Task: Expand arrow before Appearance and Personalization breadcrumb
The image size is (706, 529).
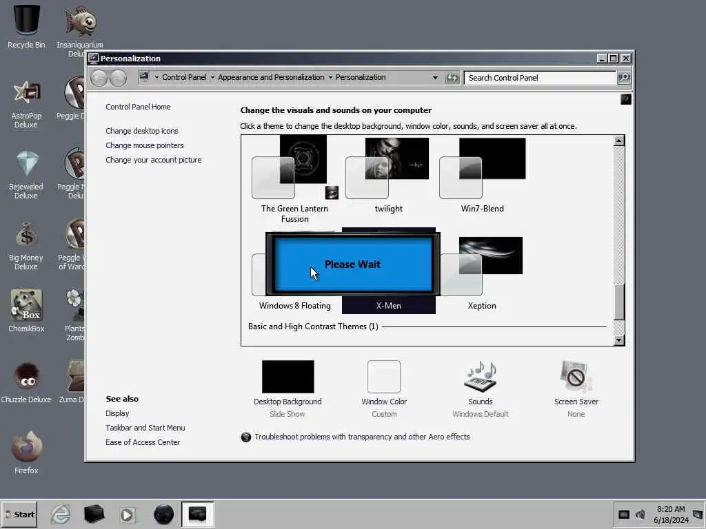Action: click(x=212, y=77)
